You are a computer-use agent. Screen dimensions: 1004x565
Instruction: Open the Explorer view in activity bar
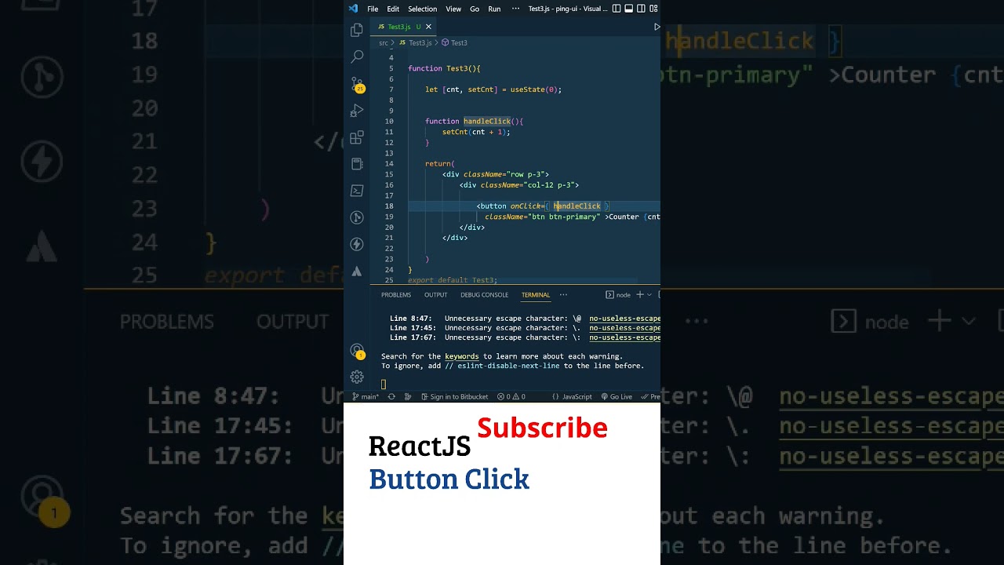[x=357, y=30]
